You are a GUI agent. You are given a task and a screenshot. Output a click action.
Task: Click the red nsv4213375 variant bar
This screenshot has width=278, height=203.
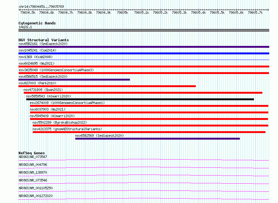(149, 132)
